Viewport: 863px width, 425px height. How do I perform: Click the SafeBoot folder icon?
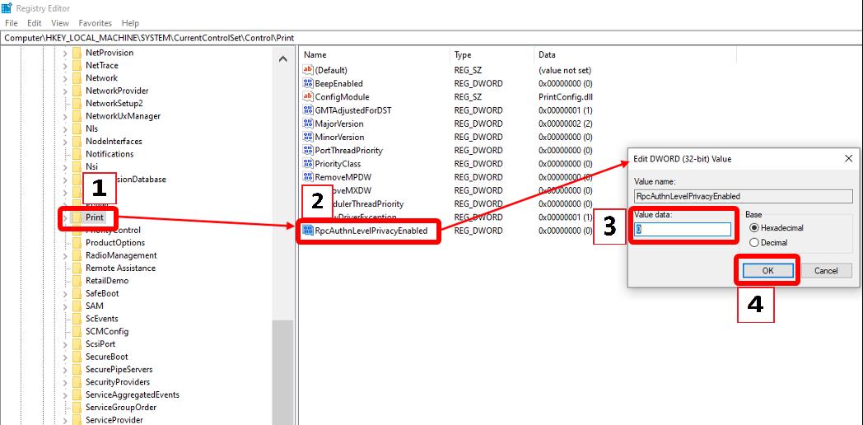77,293
